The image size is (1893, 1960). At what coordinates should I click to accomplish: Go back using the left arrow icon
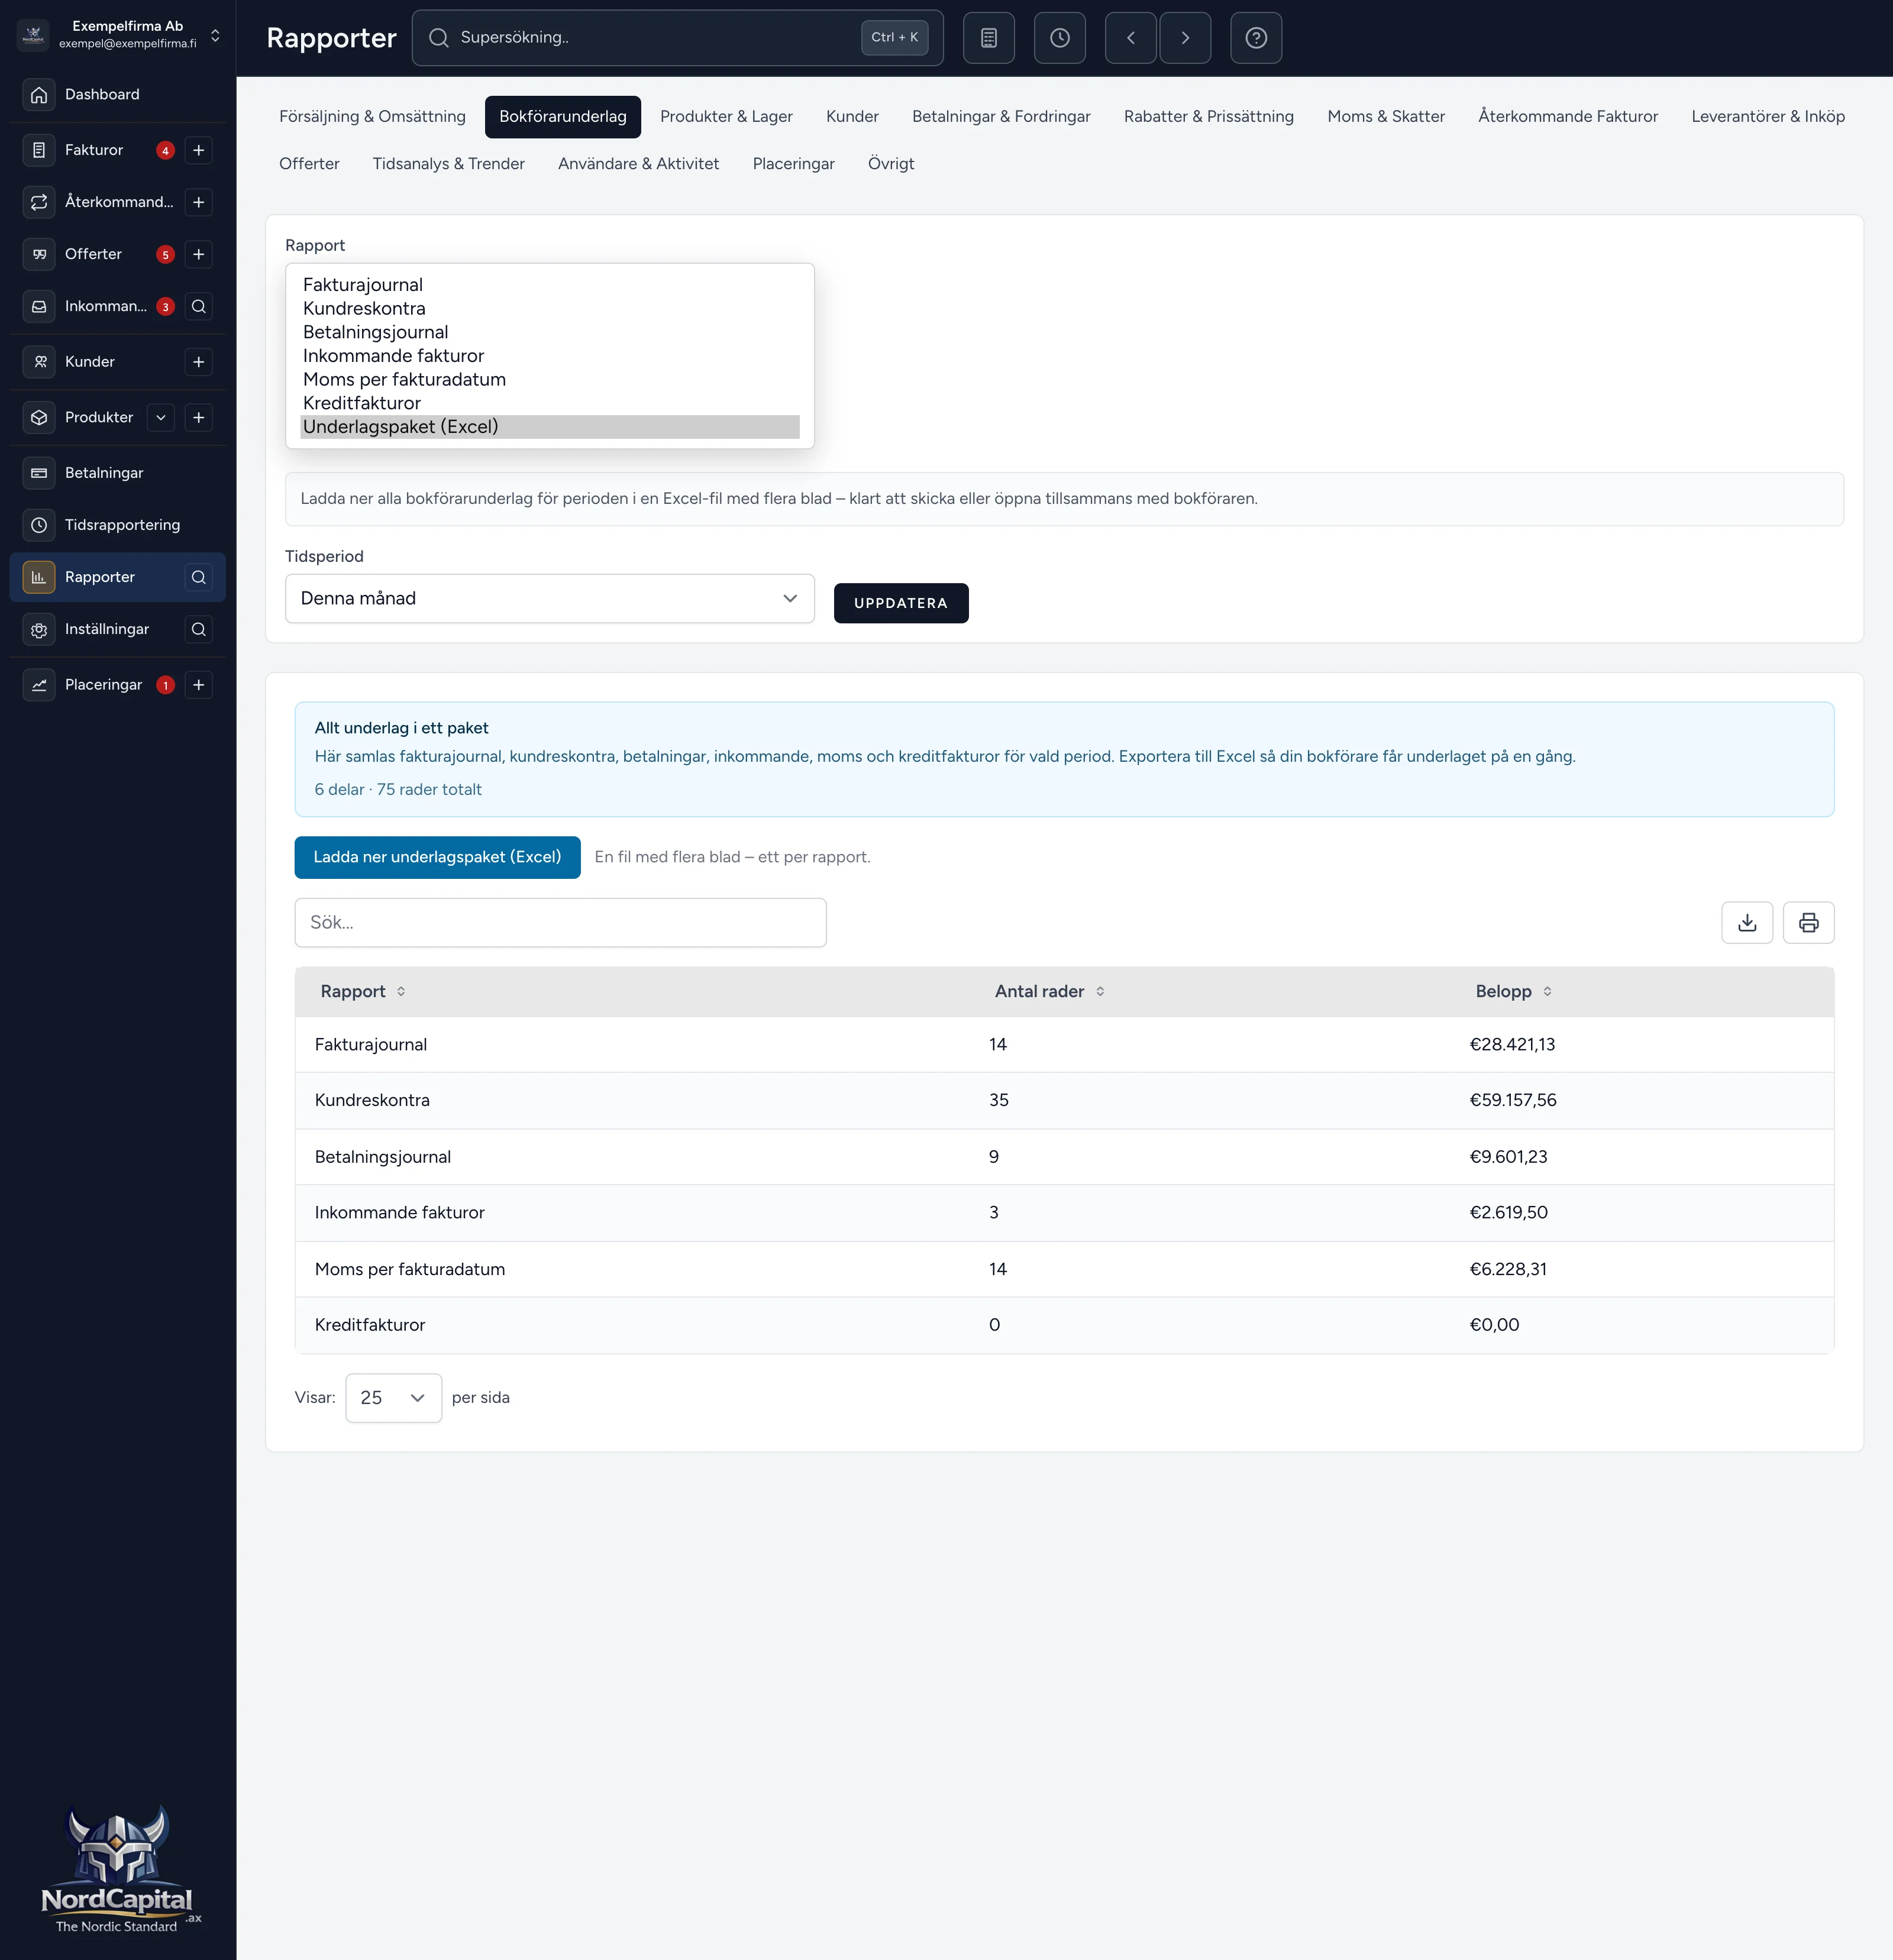pos(1131,38)
